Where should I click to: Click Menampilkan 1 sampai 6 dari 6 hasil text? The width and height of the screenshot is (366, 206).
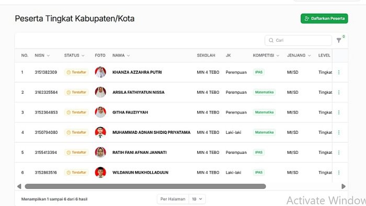coord(54,199)
